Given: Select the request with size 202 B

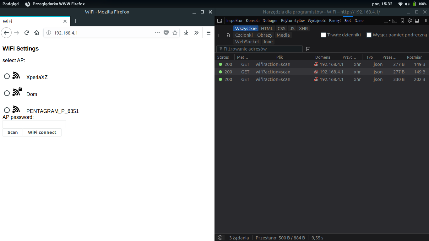Looking at the screenshot, I should [x=322, y=79].
